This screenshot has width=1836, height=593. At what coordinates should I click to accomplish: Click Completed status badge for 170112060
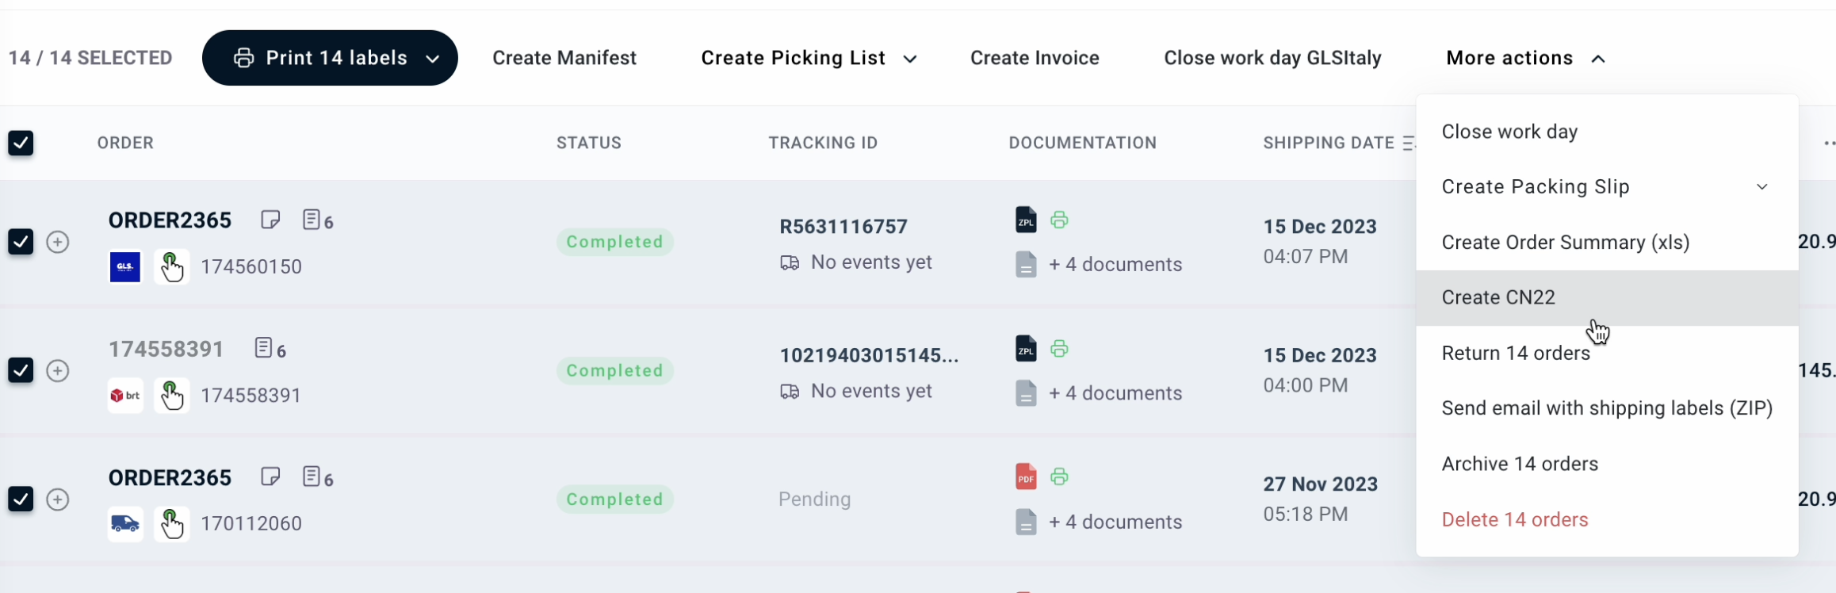pos(615,499)
